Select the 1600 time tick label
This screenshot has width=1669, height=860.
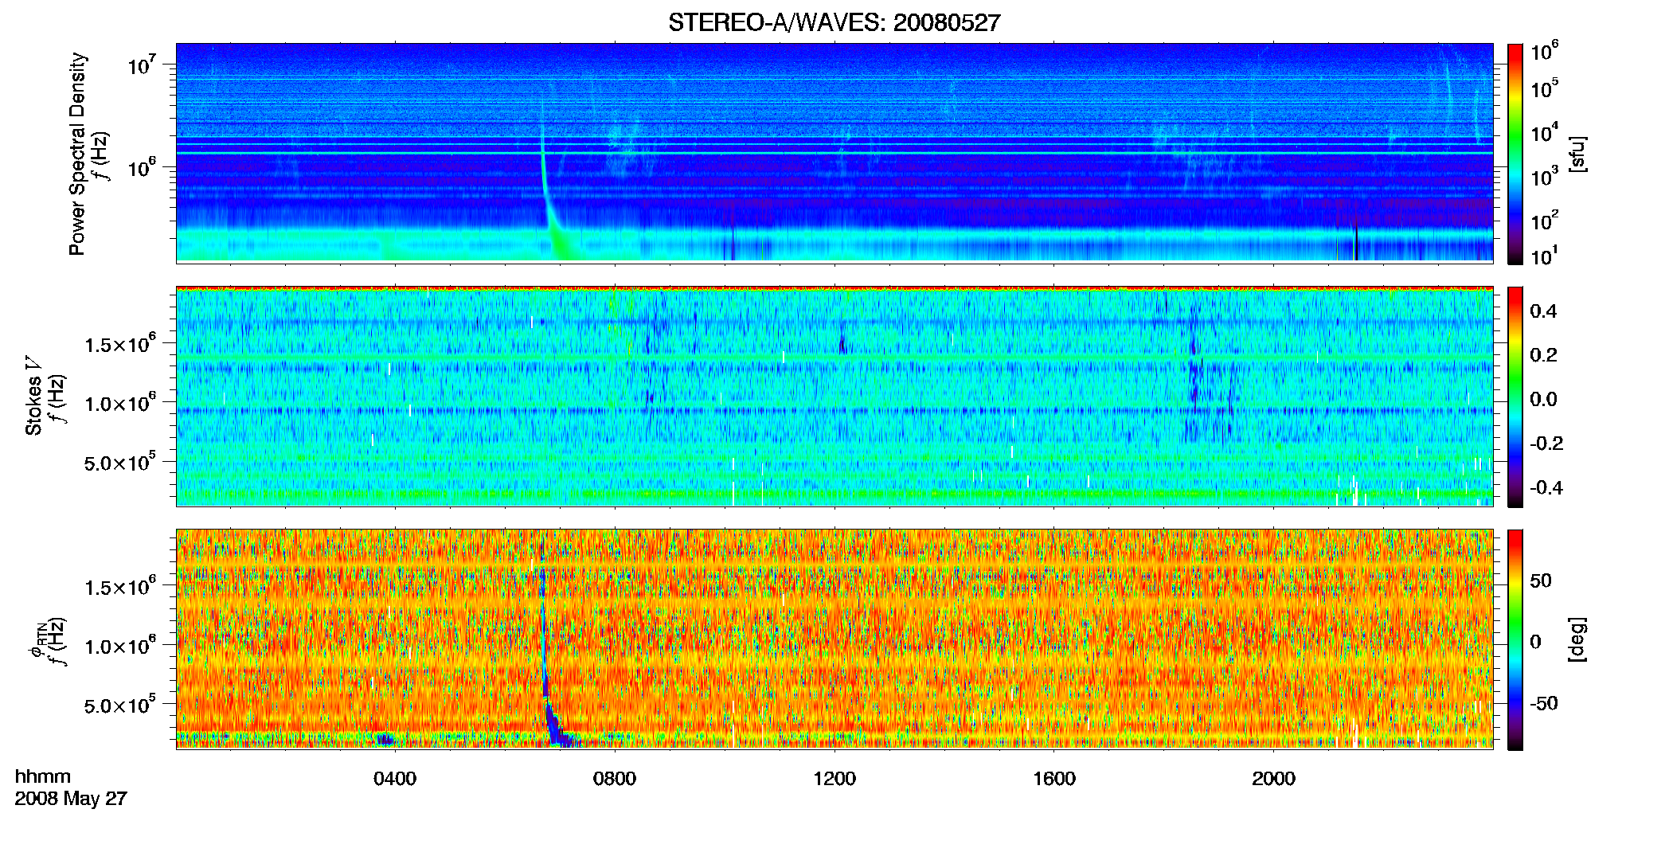click(x=1054, y=779)
